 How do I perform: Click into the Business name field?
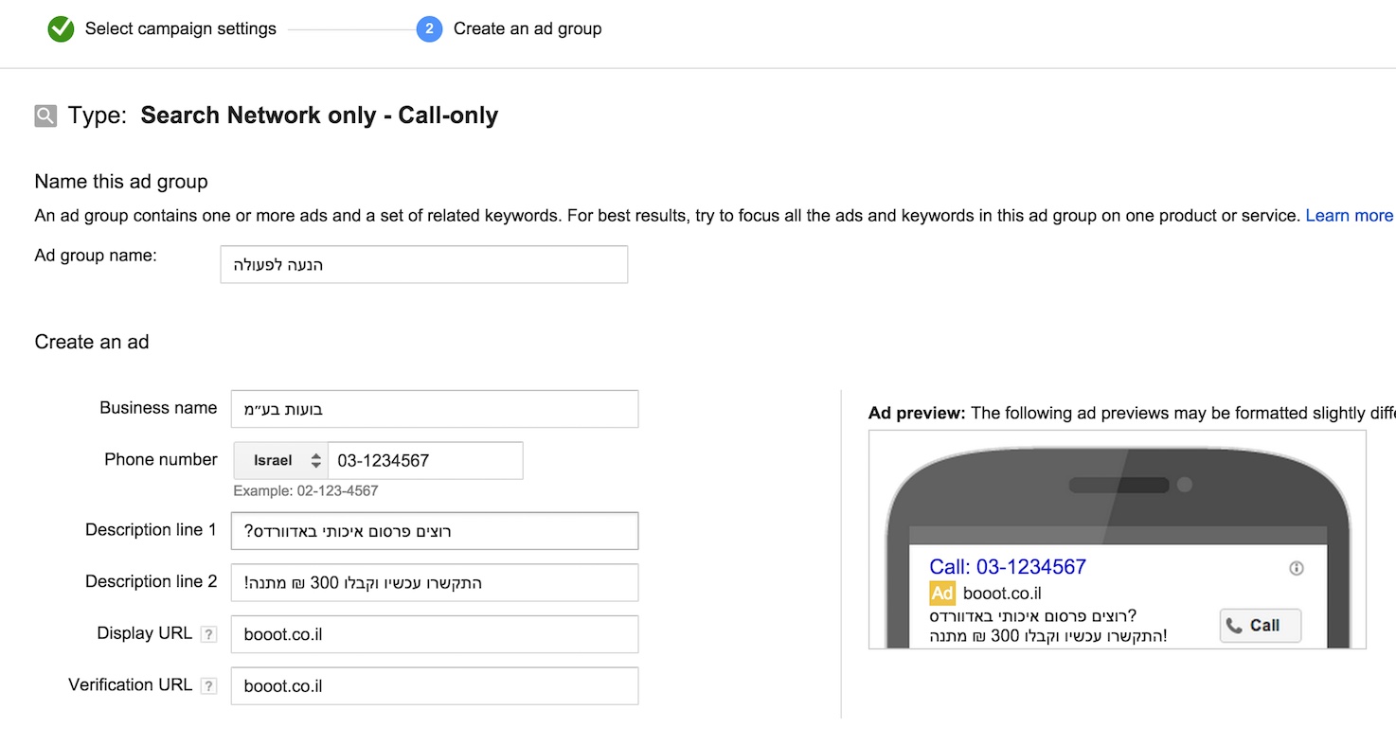[435, 409]
